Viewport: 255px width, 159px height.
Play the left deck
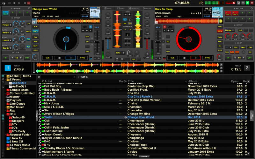71,58
